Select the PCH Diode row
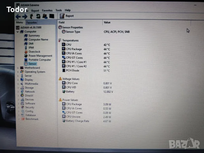Image resolution: width=204 pixels, height=153 pixels. click(86, 70)
